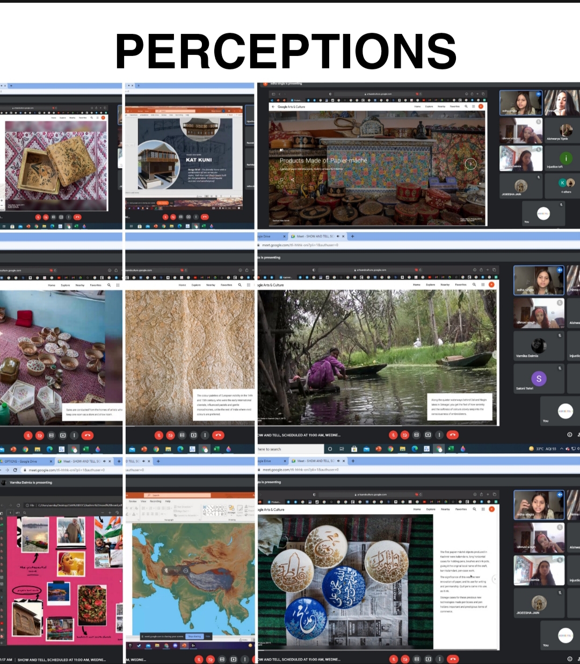Image resolution: width=580 pixels, height=664 pixels.
Task: Leave call below the calligraphy plates photo
Action: pyautogui.click(x=453, y=659)
